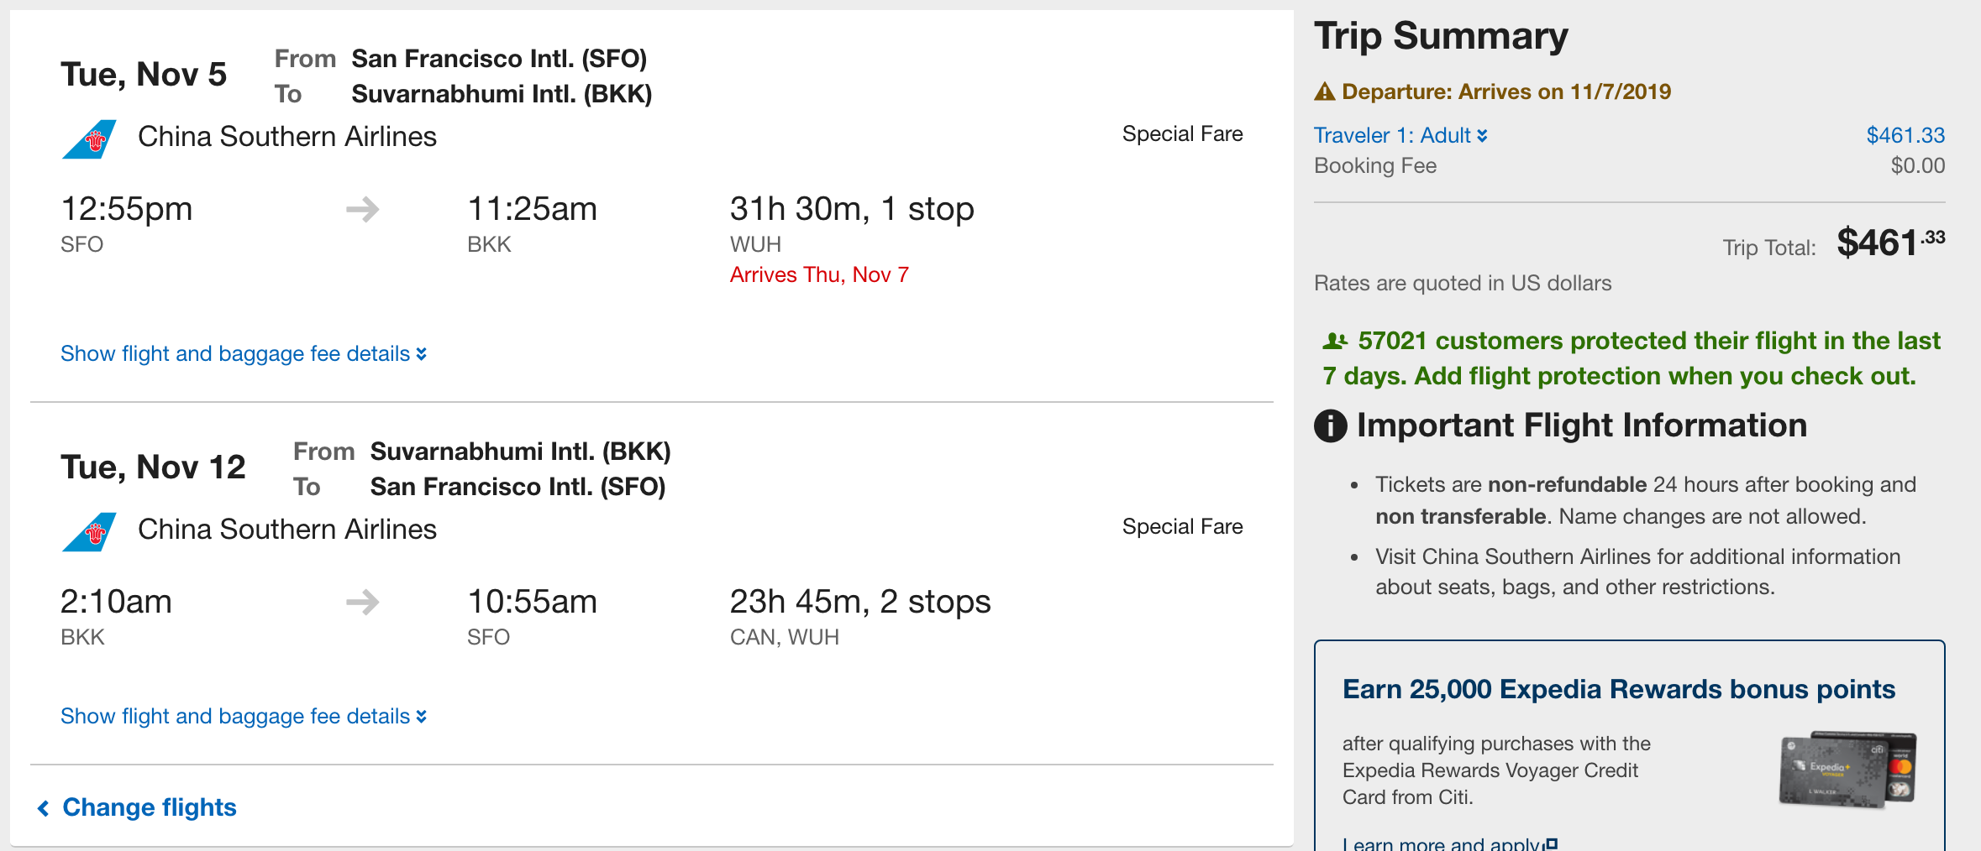Click the Earn 25,000 Expedia Rewards heading

(x=1618, y=689)
